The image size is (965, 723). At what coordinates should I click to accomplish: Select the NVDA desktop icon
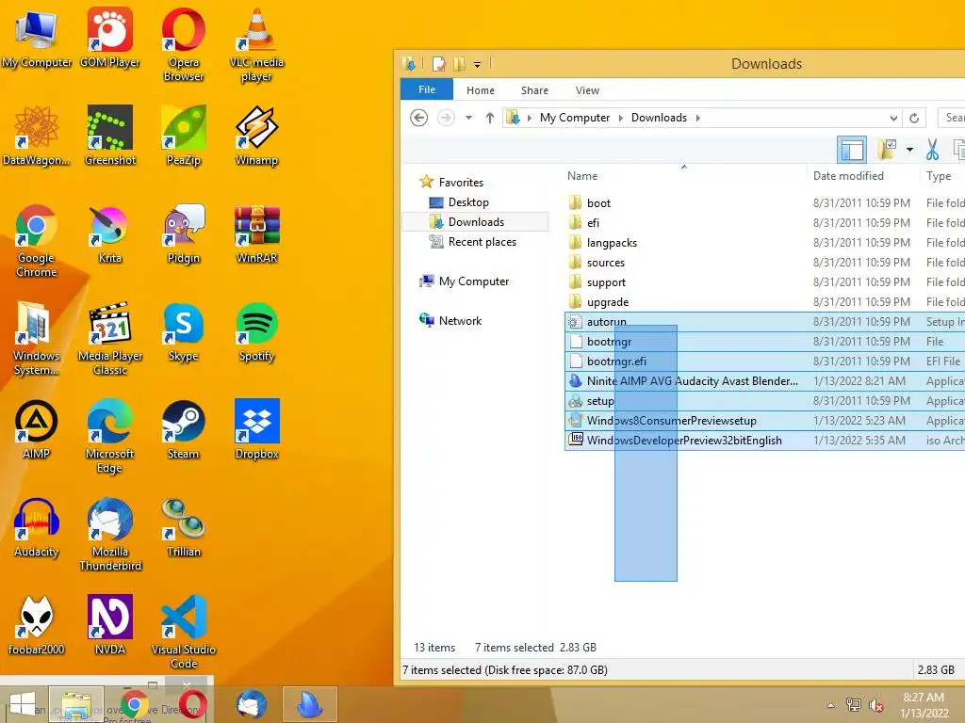[x=110, y=625]
